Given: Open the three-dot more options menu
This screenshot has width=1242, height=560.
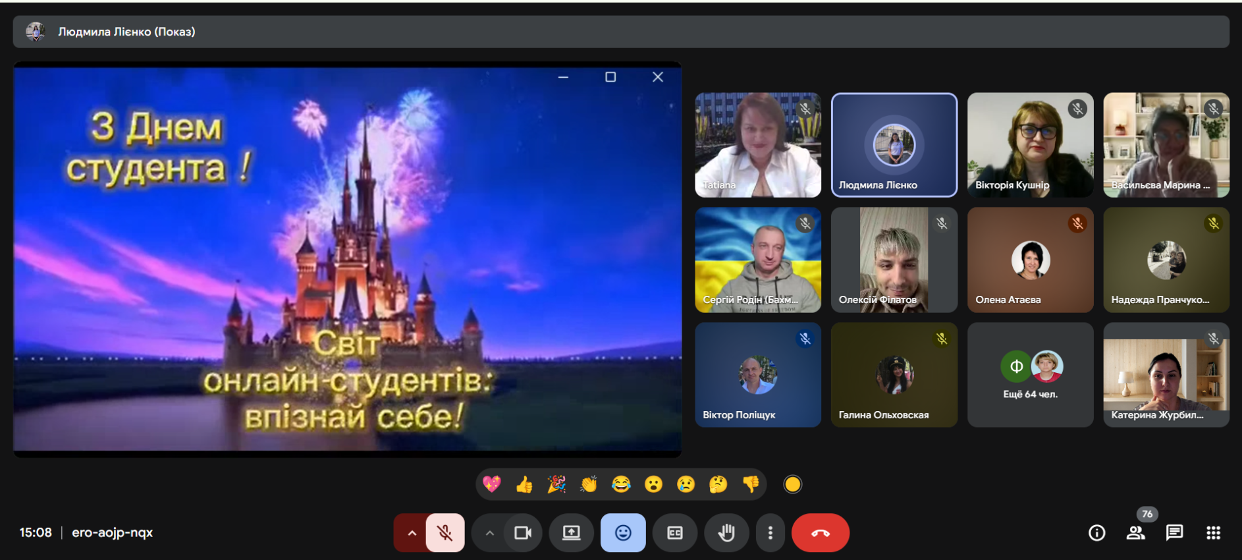Looking at the screenshot, I should (770, 532).
